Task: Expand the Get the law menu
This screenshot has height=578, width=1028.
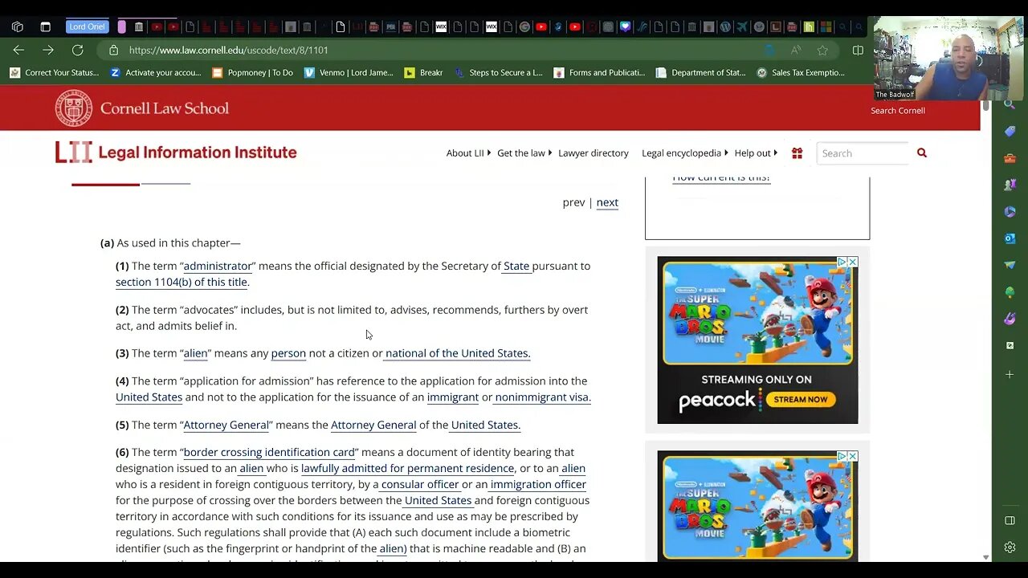Action: pos(524,153)
